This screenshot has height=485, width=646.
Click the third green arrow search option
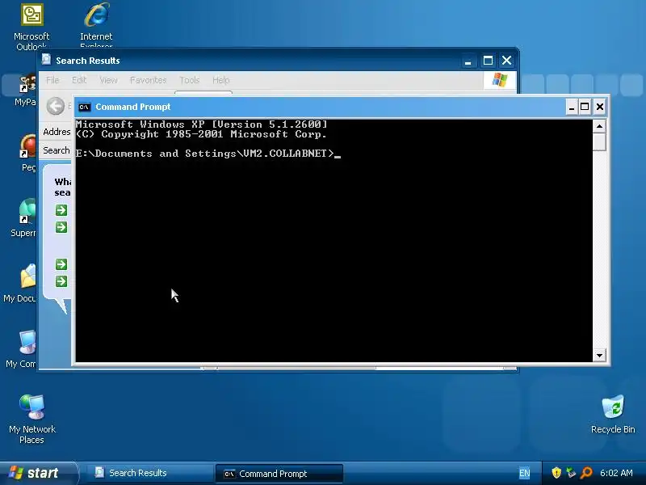[x=61, y=264]
